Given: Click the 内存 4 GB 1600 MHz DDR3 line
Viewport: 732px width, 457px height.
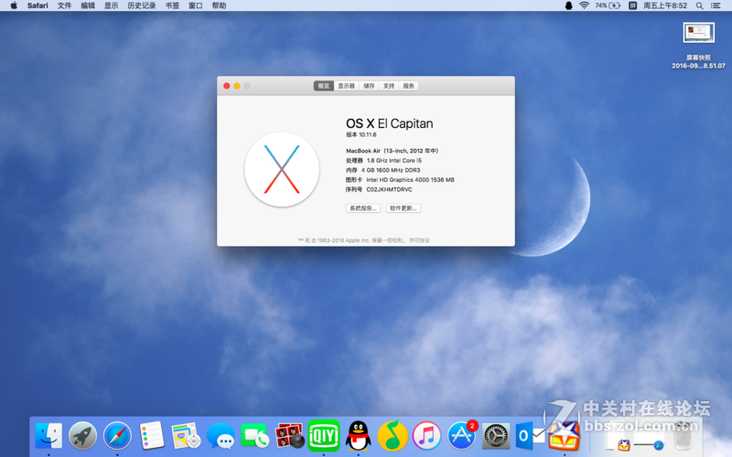Looking at the screenshot, I should click(x=382, y=170).
